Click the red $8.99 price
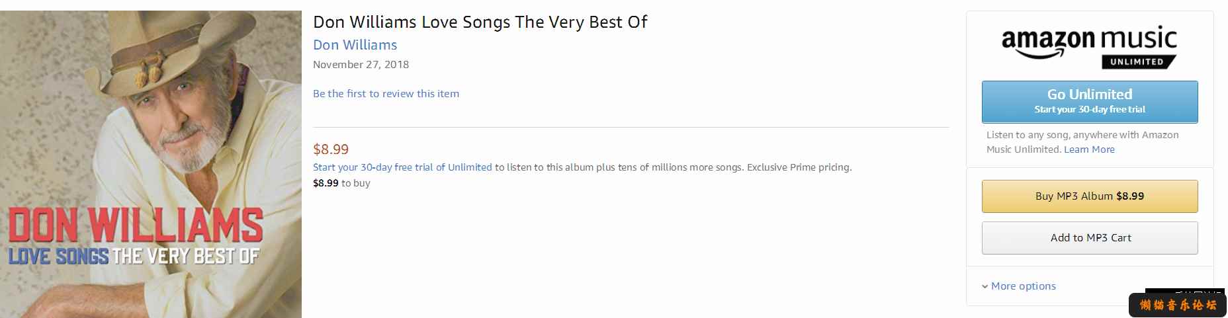The image size is (1228, 318). click(x=331, y=149)
